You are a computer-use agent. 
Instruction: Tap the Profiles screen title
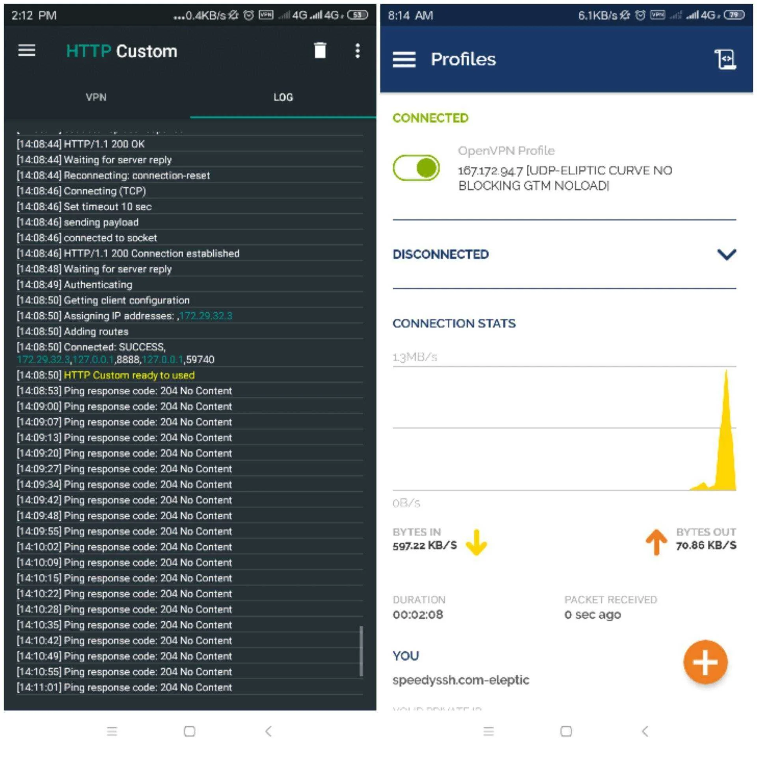463,59
